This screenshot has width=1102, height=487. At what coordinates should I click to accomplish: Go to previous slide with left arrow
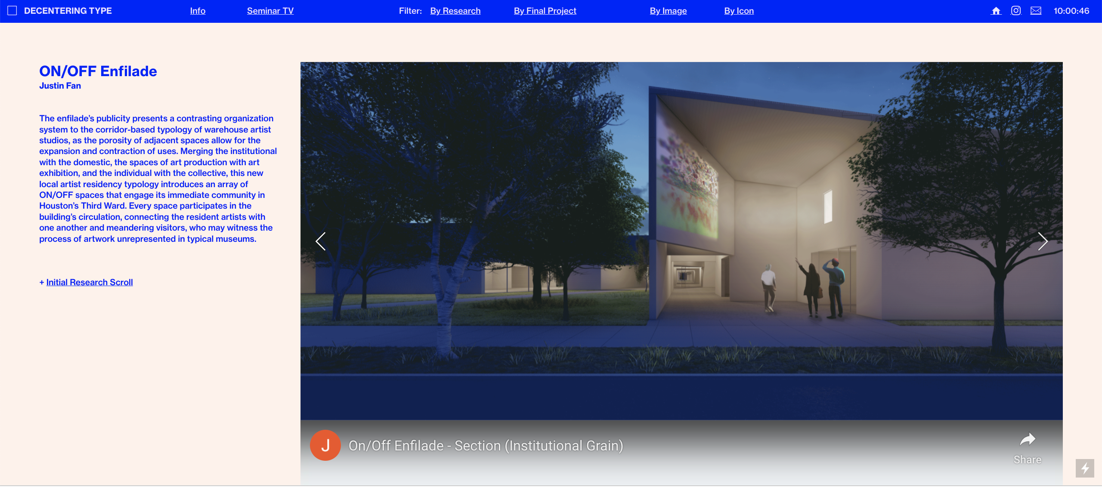coord(321,241)
